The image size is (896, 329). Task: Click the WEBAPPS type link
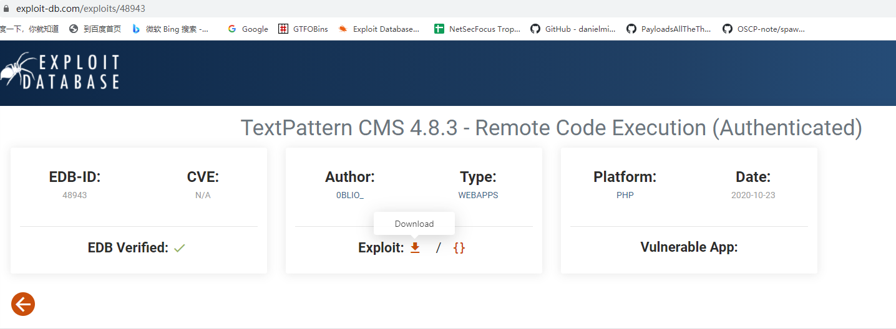point(478,195)
